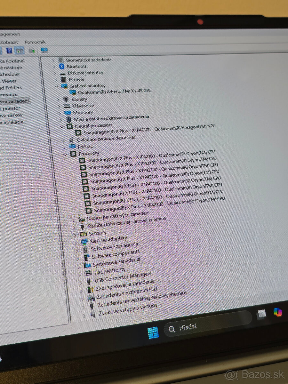Click the Zvukové vstupy a výstupy speaker icon
The height and width of the screenshot is (384, 288).
click(93, 315)
